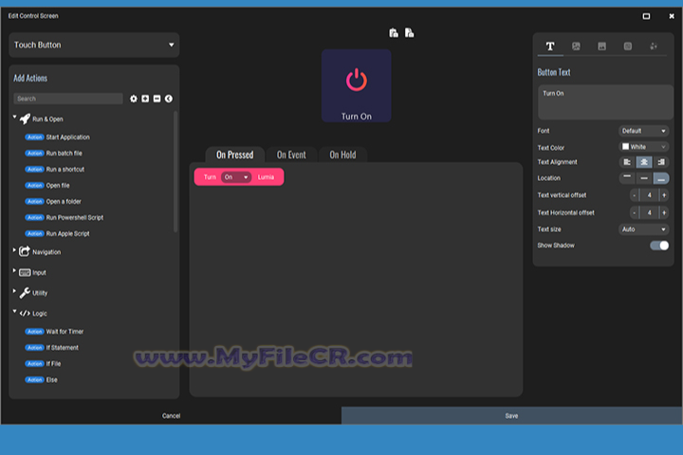
Task: Expand the Utility category arrow
Action: 14,291
